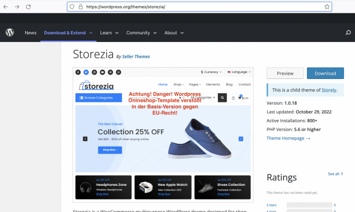355x212 pixels.
Task: Click the address bar URL field
Action: coord(199,7)
